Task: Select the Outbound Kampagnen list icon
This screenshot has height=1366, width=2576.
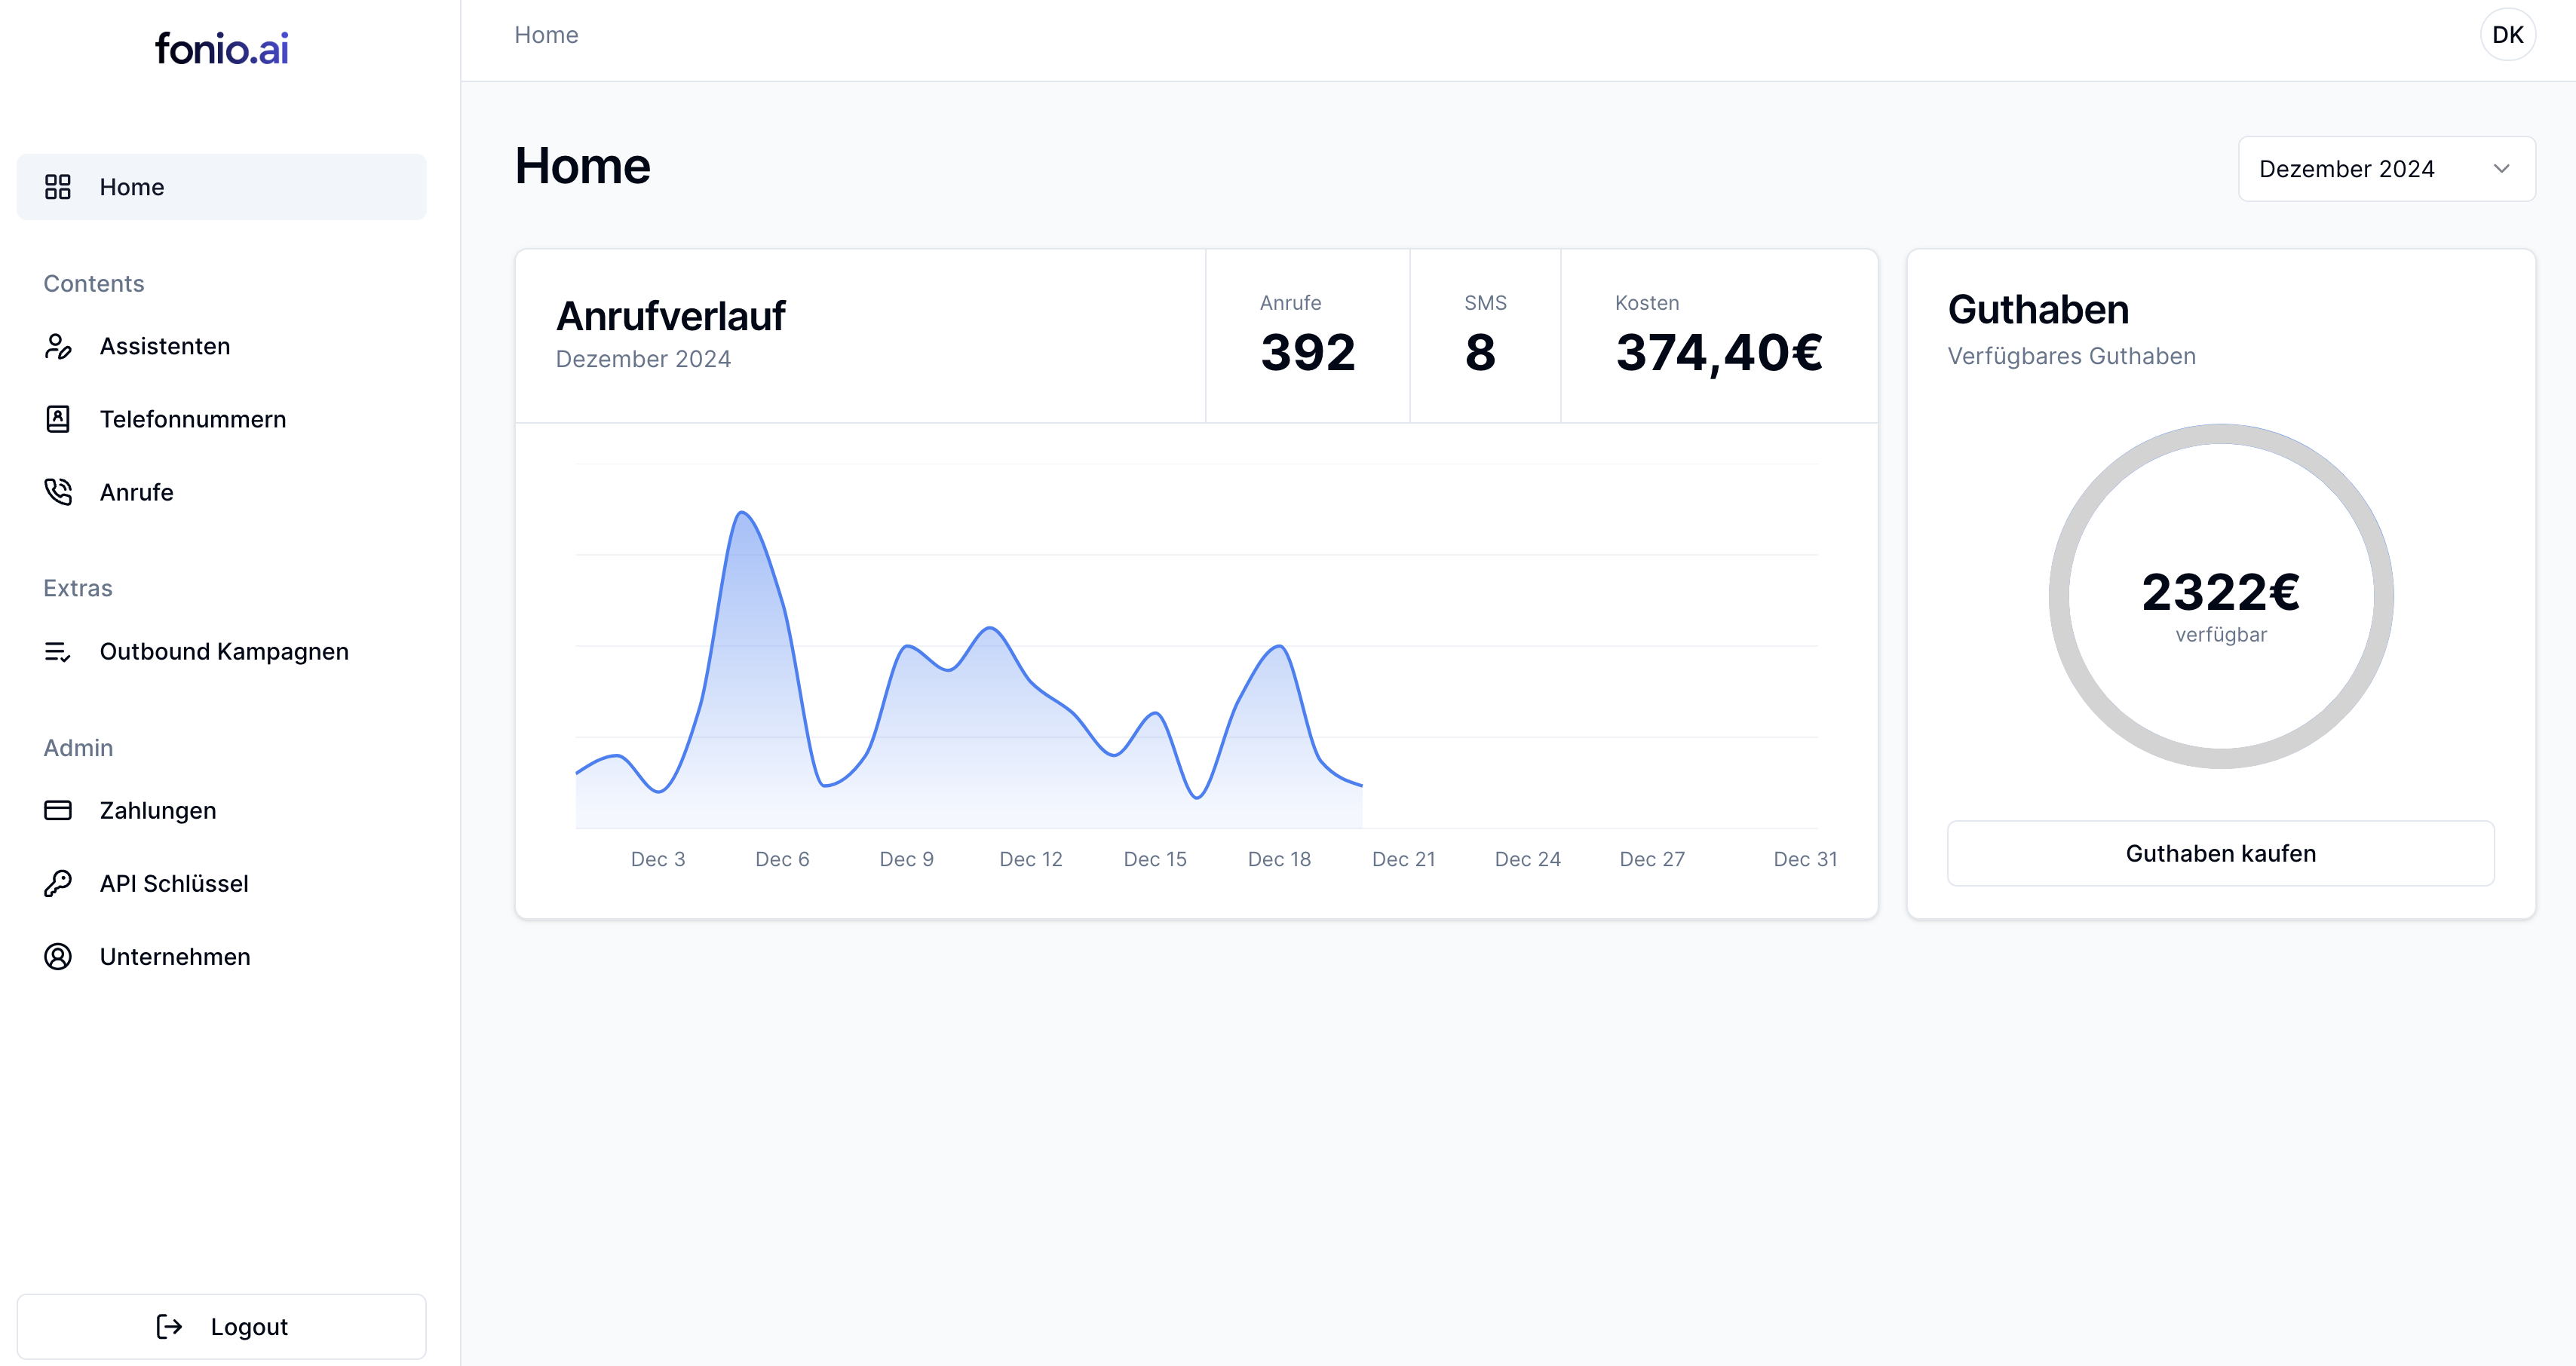Action: (x=58, y=651)
